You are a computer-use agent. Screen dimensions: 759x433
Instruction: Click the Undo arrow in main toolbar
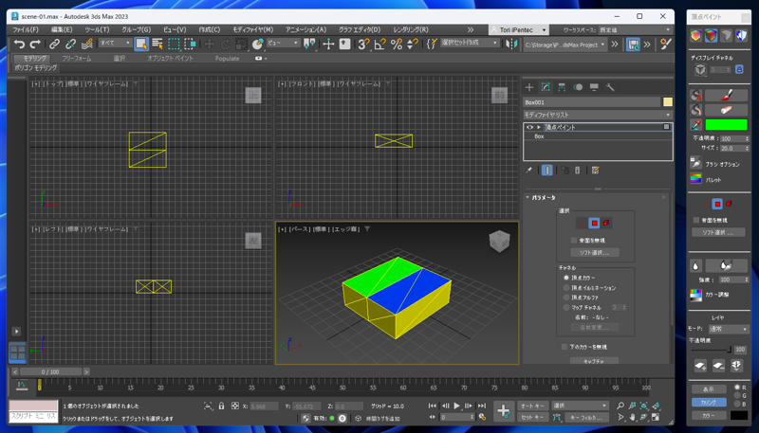point(19,44)
